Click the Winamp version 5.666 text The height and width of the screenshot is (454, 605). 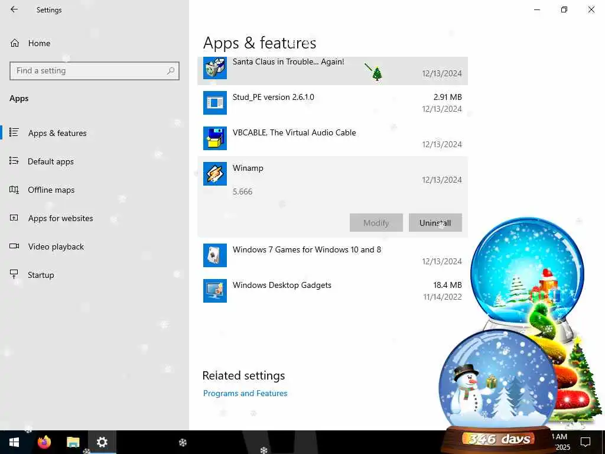pos(242,192)
